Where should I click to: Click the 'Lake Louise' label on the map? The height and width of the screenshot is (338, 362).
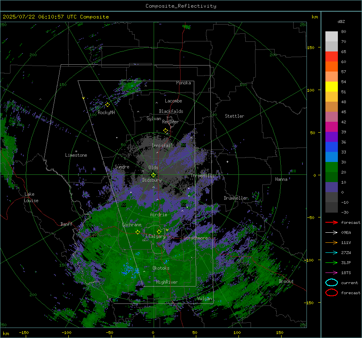click(x=31, y=197)
